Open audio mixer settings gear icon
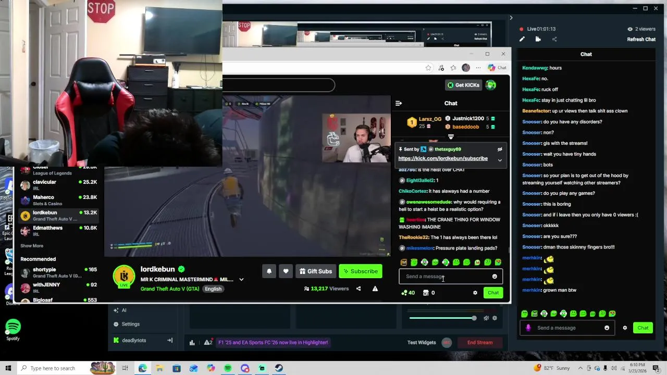The width and height of the screenshot is (667, 375). pos(495,318)
